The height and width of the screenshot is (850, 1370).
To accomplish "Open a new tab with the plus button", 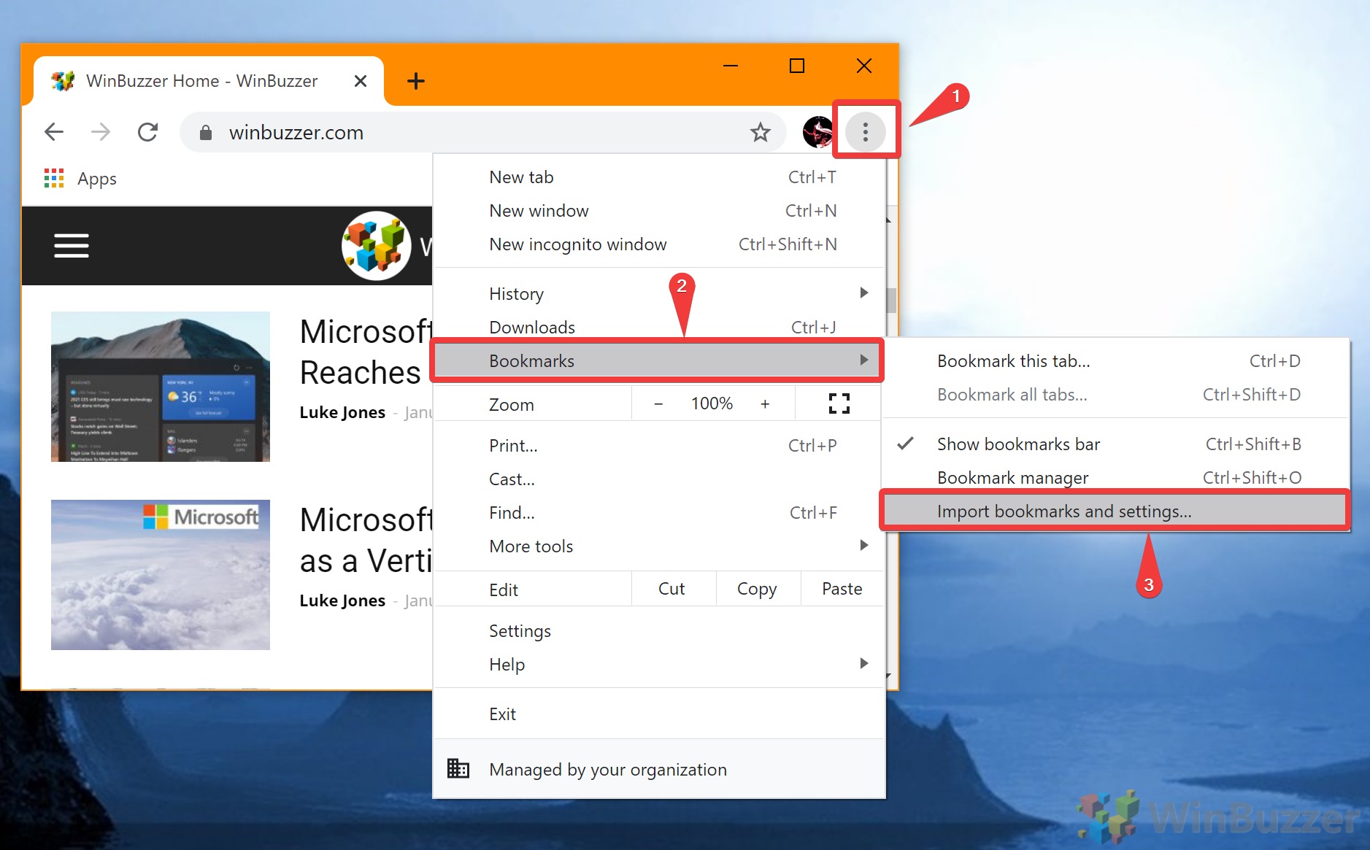I will 415,81.
